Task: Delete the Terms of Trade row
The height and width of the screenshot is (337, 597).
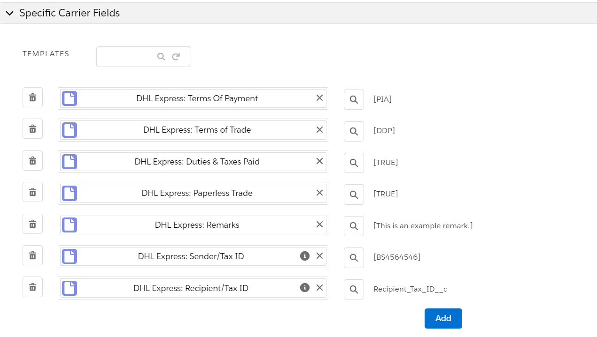Action: [x=32, y=129]
